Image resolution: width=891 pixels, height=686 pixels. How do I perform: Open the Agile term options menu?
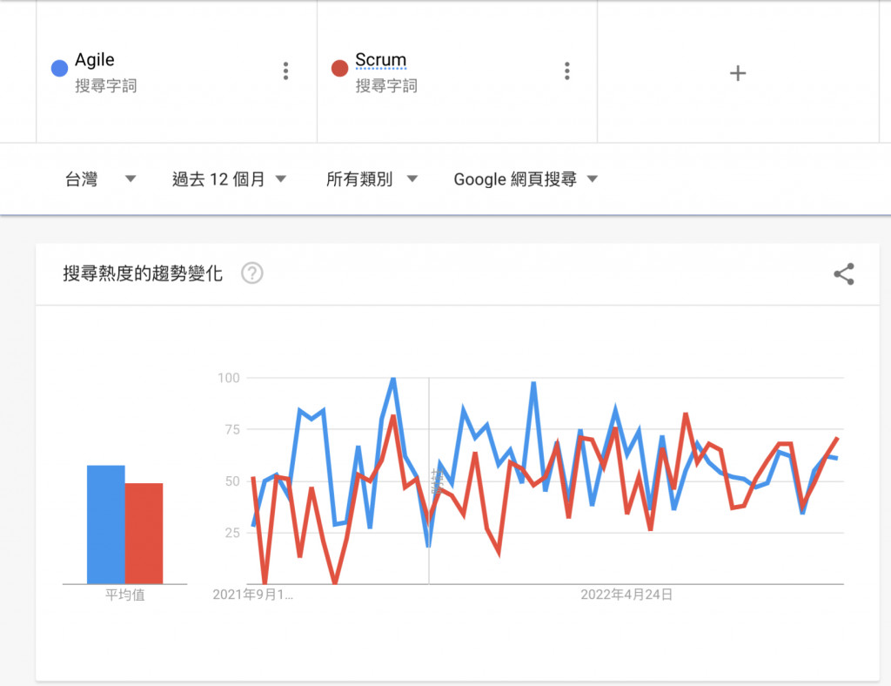point(285,71)
